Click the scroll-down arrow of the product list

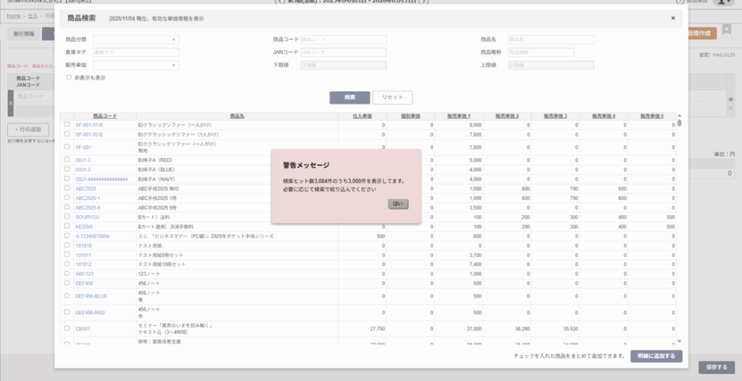(679, 340)
